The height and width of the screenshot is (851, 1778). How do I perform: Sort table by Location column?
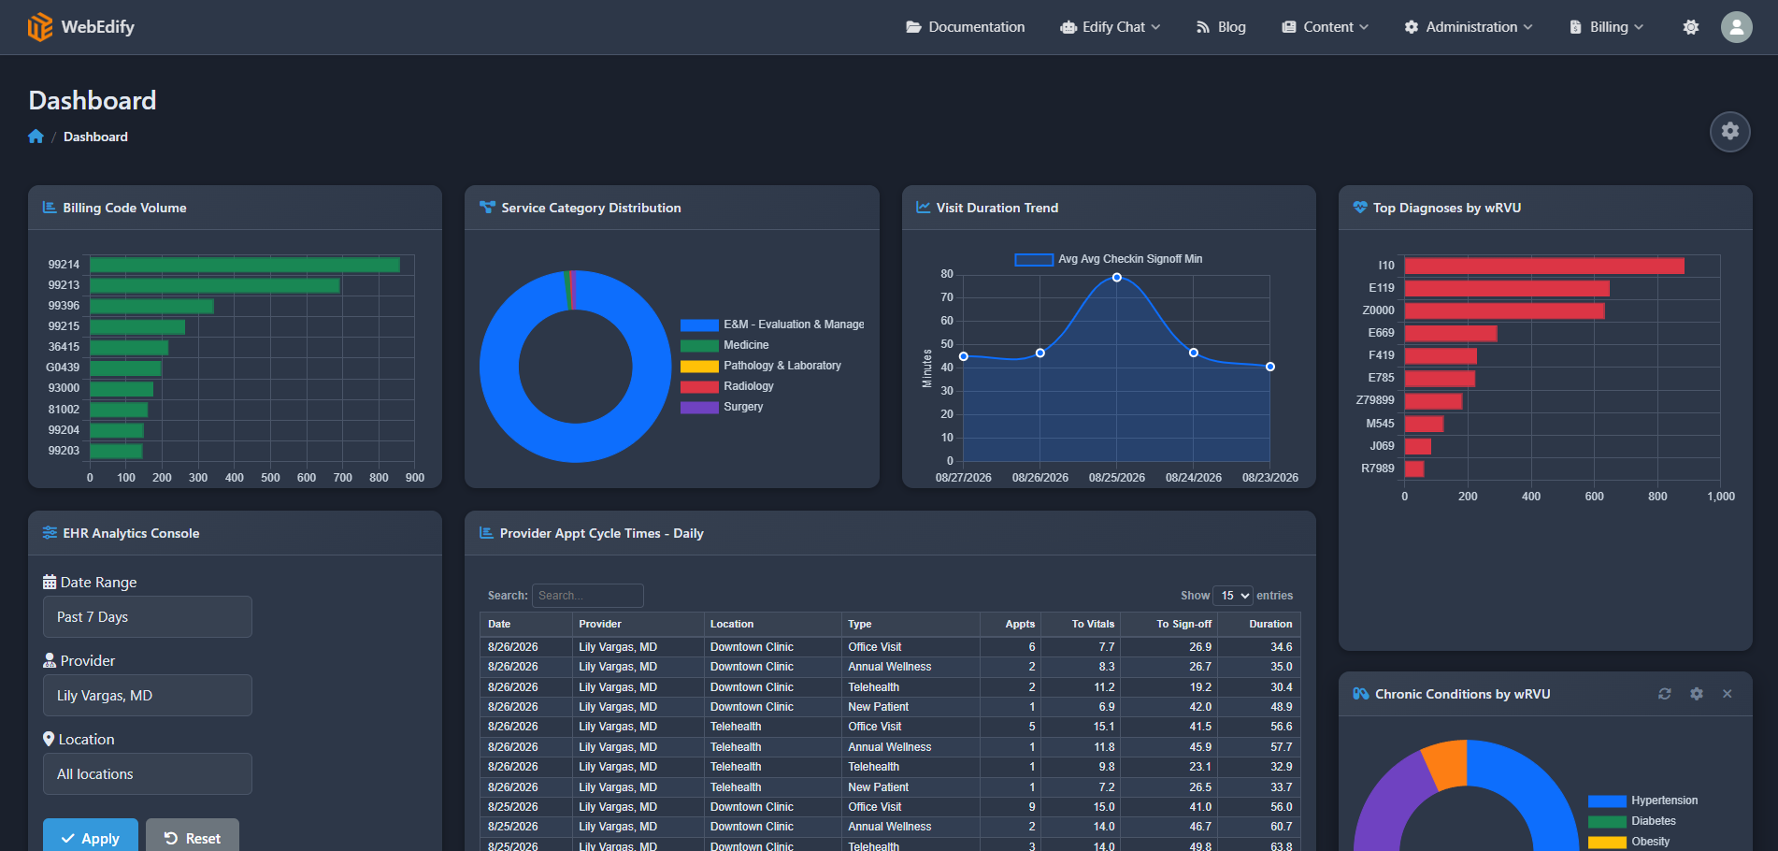(x=772, y=624)
